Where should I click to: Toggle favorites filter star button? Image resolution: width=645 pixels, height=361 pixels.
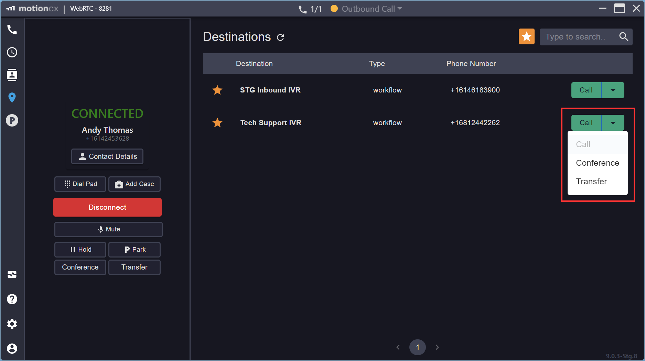(x=527, y=36)
